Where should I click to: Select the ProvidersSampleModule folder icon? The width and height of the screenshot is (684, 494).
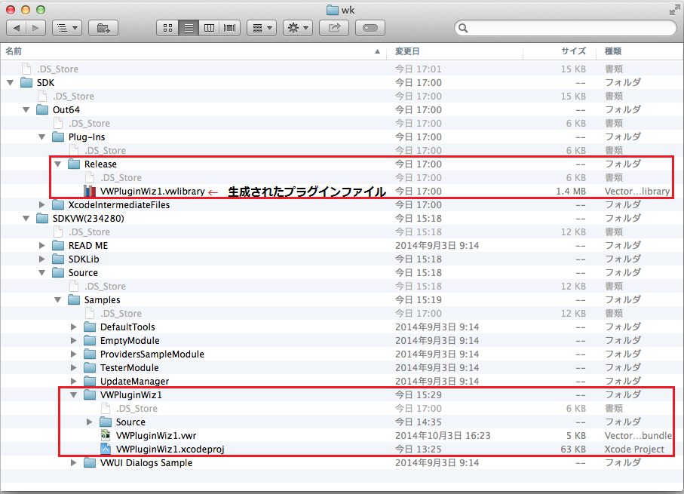tap(90, 354)
